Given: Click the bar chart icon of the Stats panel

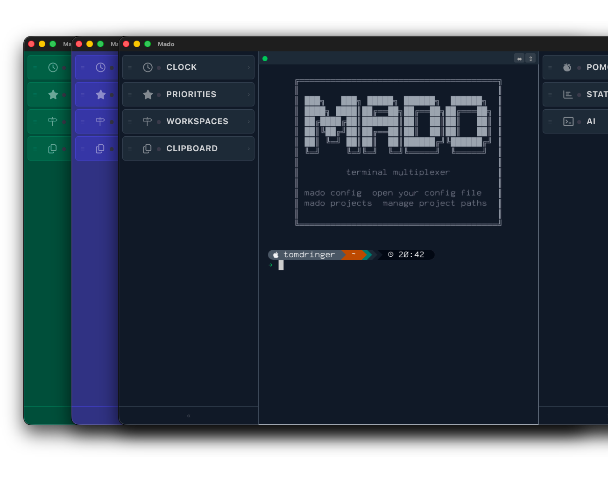Looking at the screenshot, I should tap(568, 94).
